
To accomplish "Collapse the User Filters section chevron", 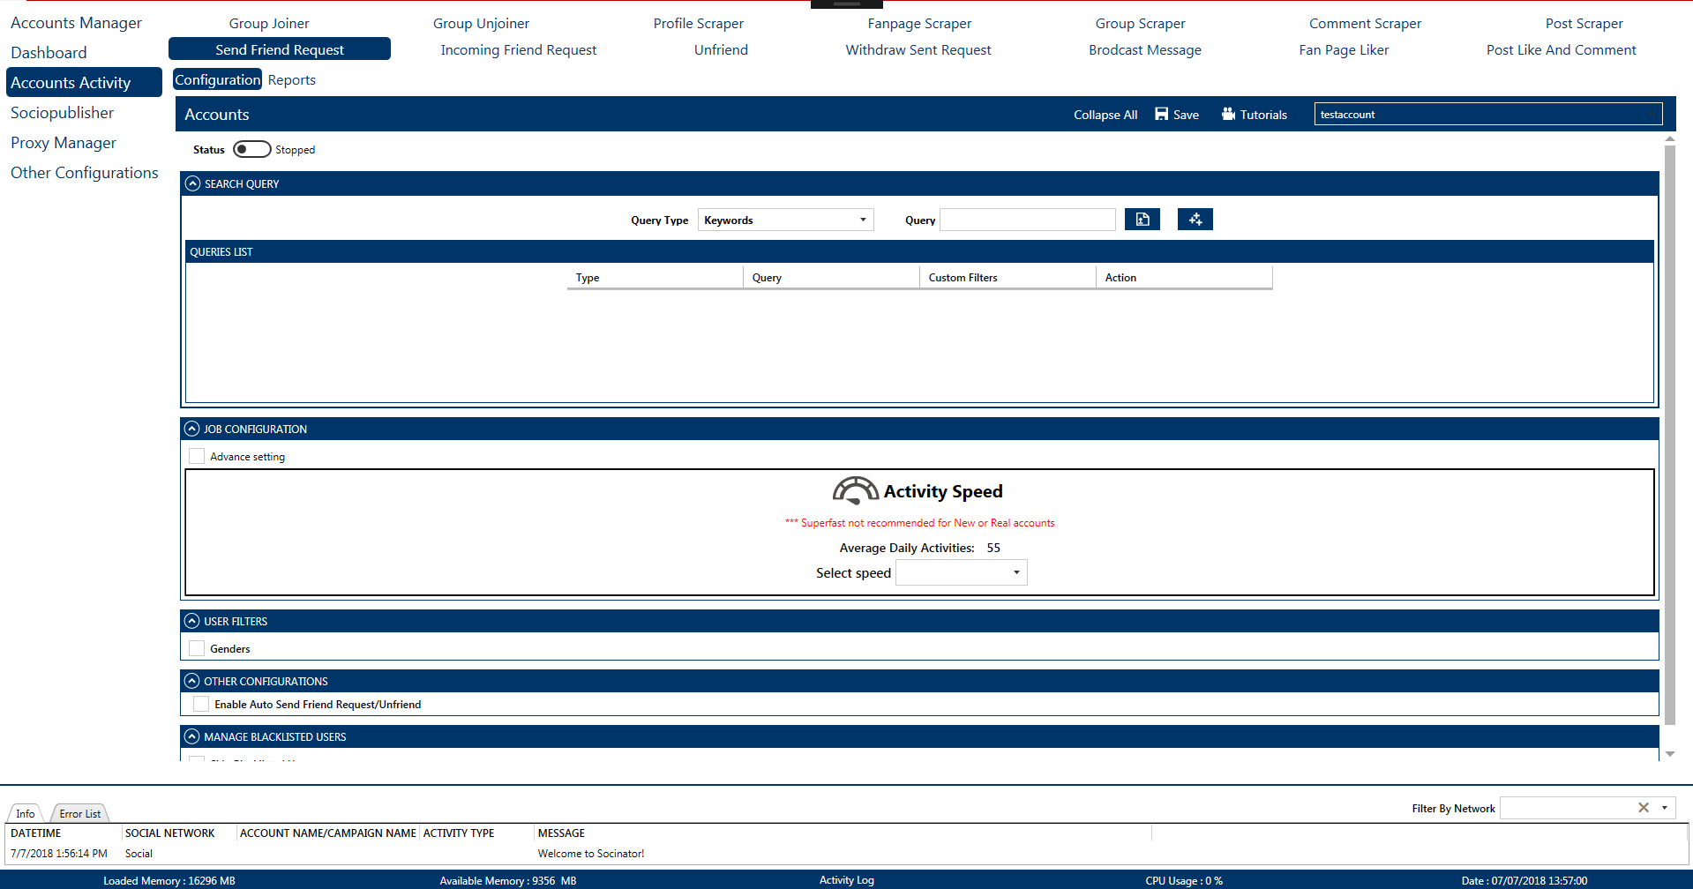I will click(x=192, y=621).
